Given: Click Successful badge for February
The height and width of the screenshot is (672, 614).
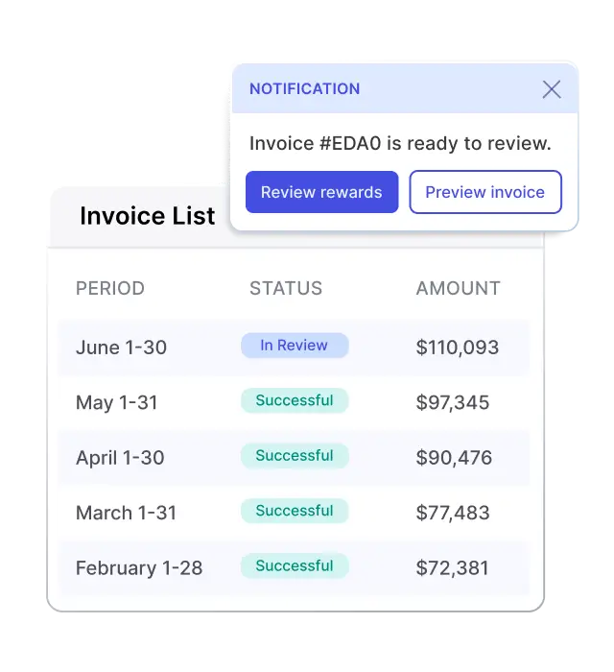Looking at the screenshot, I should click(295, 565).
